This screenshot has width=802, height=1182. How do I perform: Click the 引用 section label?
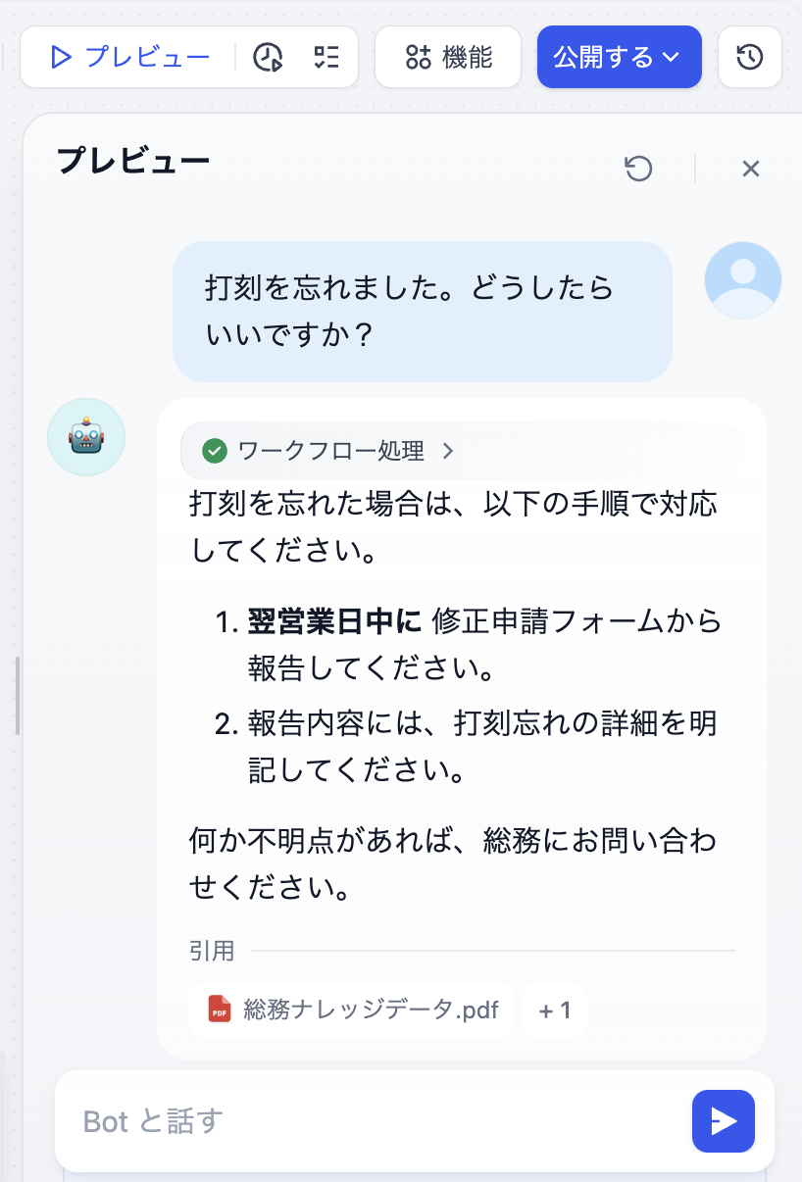pos(212,951)
